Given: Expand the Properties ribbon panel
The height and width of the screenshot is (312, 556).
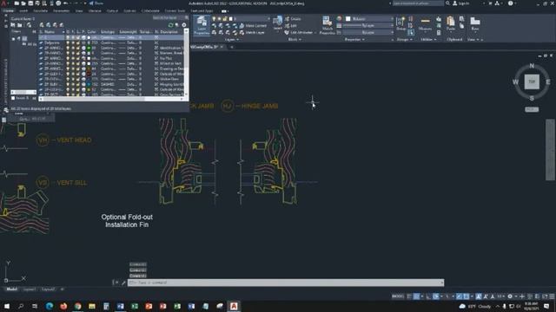Looking at the screenshot, I should (354, 40).
